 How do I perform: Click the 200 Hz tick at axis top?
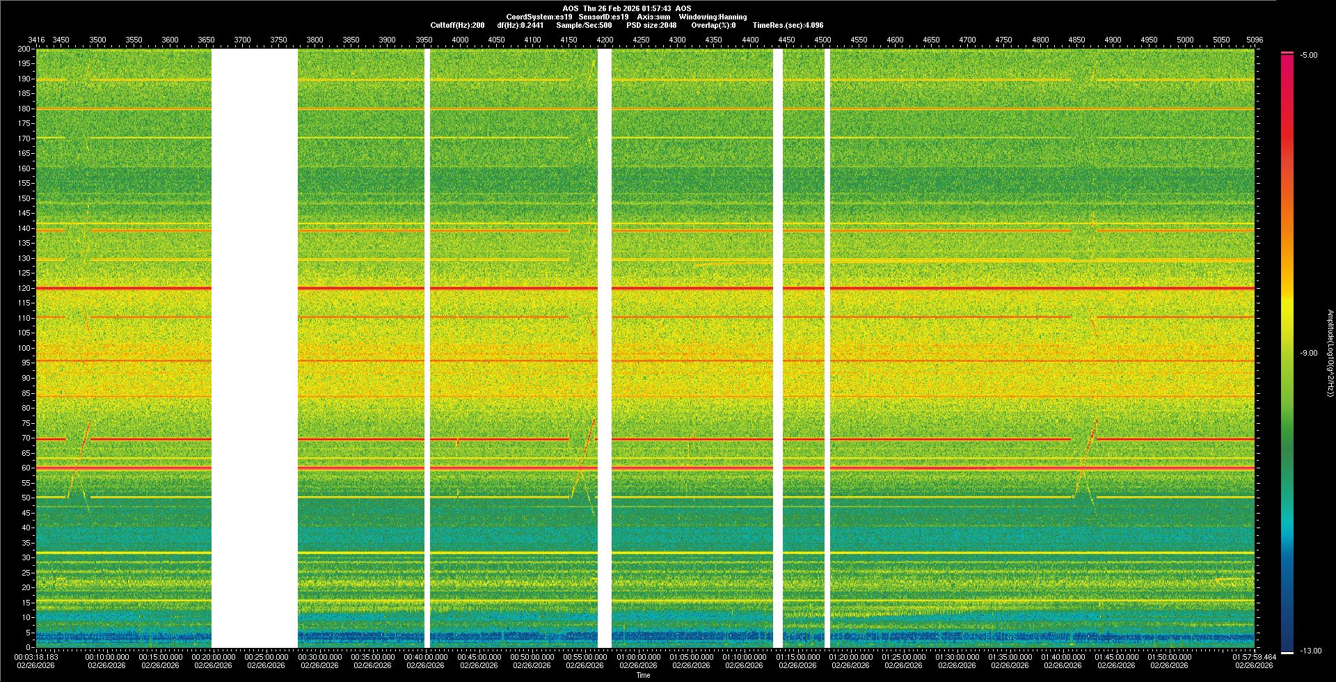click(x=24, y=49)
